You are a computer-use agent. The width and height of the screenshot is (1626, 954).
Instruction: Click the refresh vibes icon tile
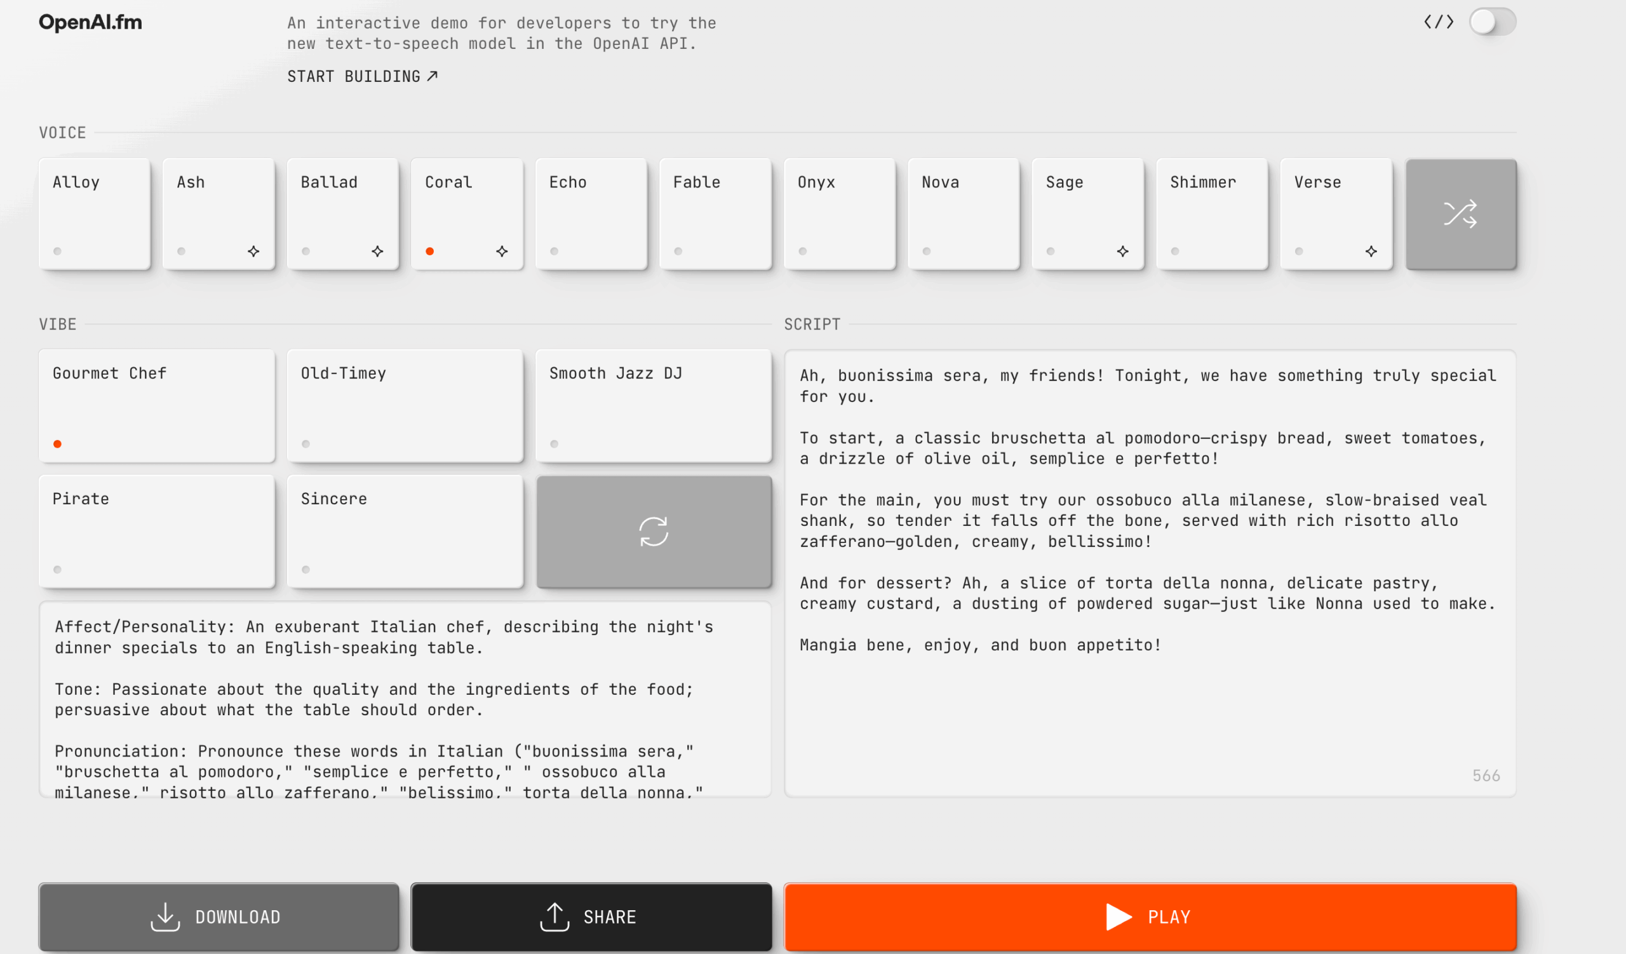pyautogui.click(x=653, y=532)
